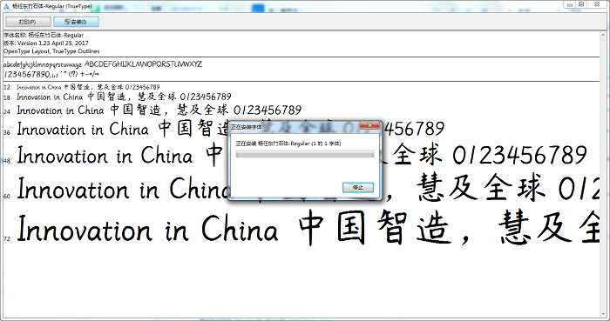Maximize the font viewer window
Viewport: 610px width, 321px height.
pos(581,4)
